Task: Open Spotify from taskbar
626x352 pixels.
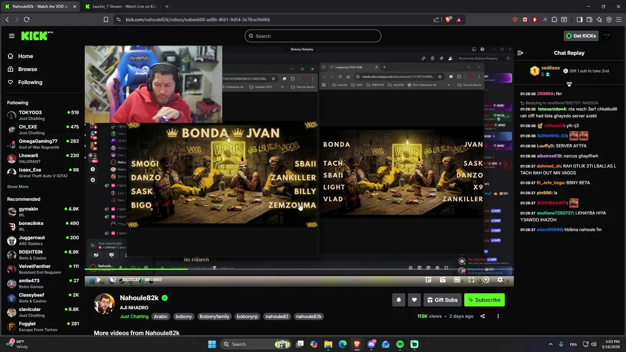Action: point(400,344)
